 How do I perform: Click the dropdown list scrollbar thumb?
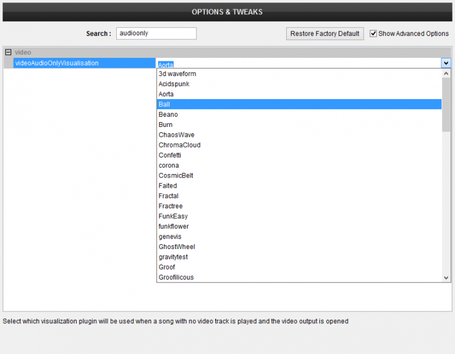446,105
